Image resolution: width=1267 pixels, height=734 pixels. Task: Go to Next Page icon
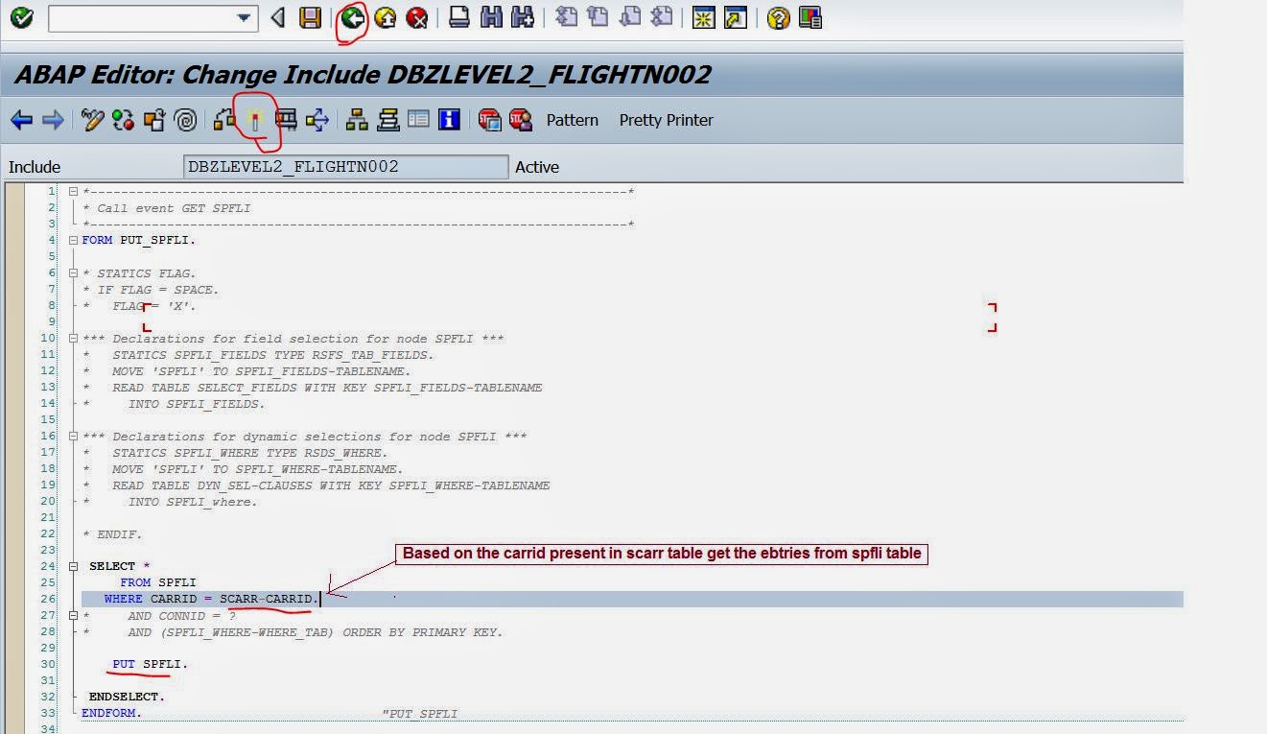coord(630,17)
